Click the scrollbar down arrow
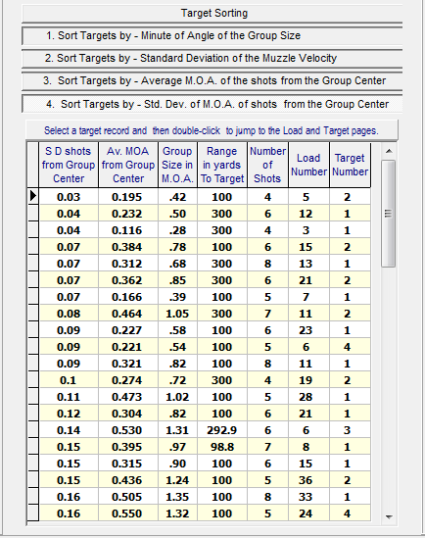 (x=389, y=516)
